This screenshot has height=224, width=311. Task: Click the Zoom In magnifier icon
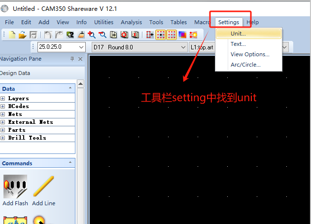coord(92,35)
